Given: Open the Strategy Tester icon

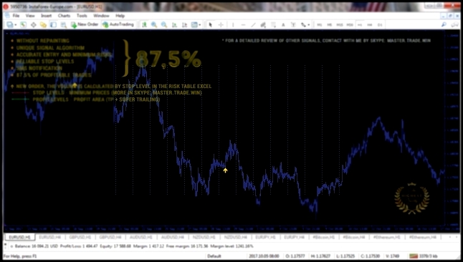Looking at the screenshot, I should tap(64, 25).
